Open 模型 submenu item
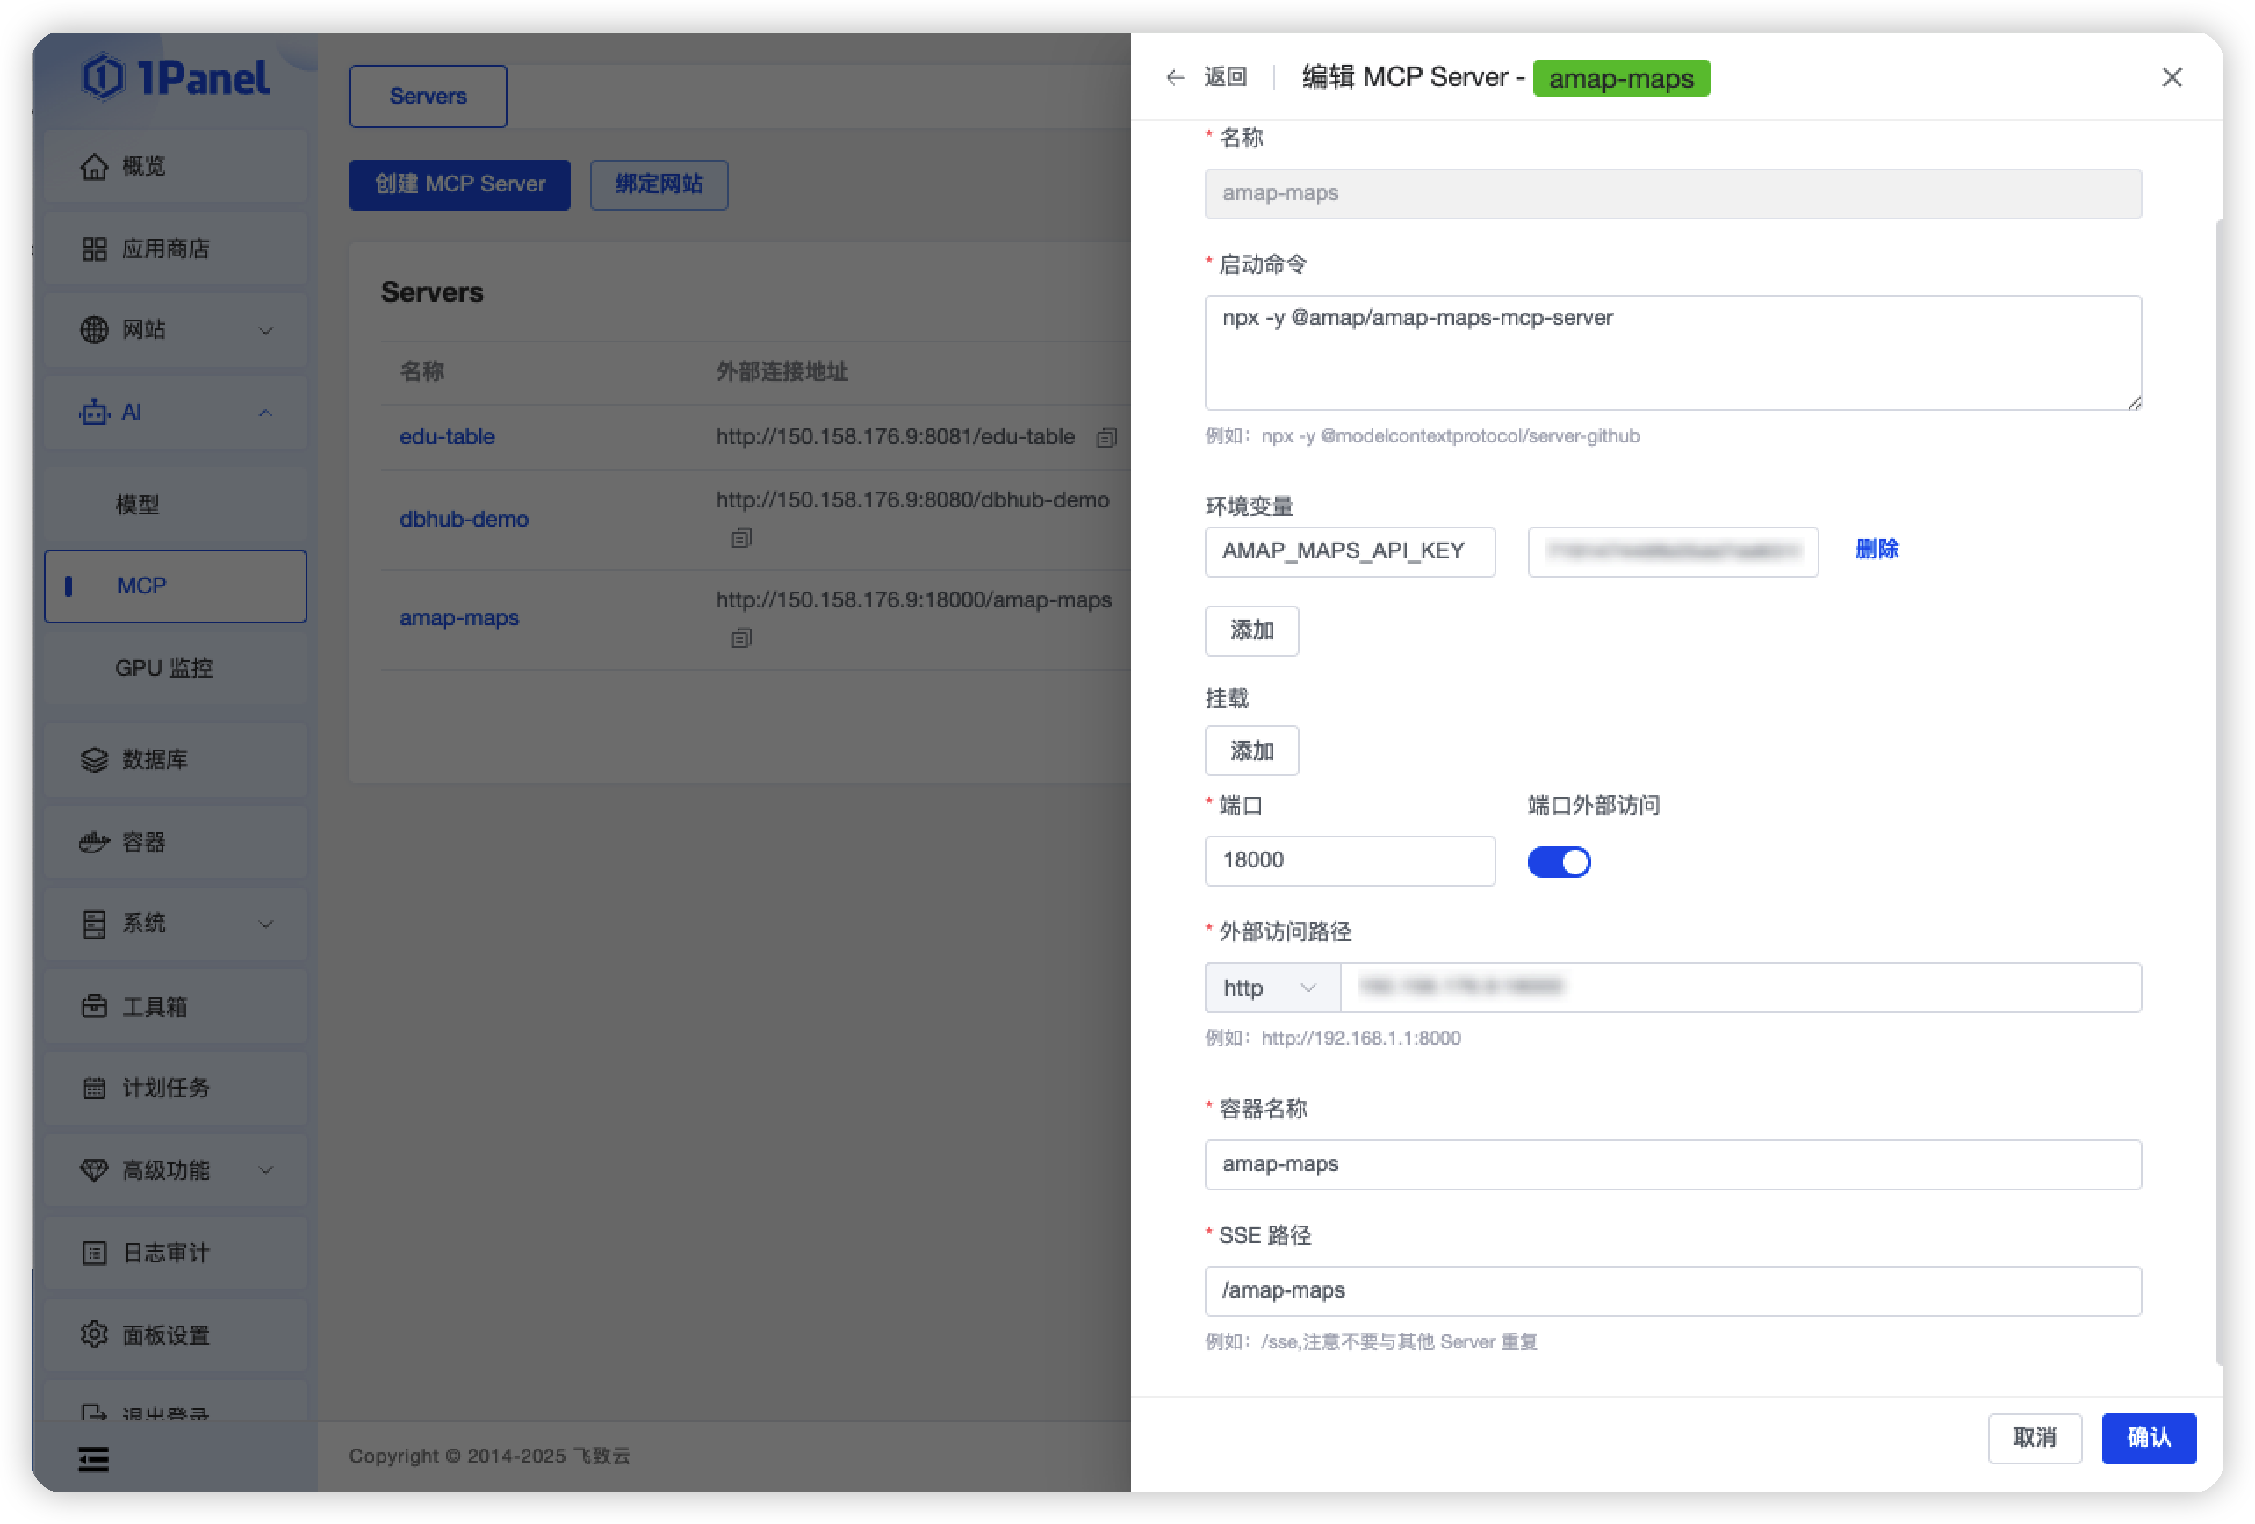Image resolution: width=2255 pixels, height=1524 pixels. coord(176,505)
